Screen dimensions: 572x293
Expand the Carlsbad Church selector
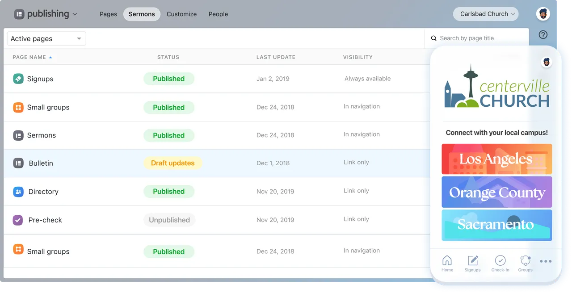(485, 14)
